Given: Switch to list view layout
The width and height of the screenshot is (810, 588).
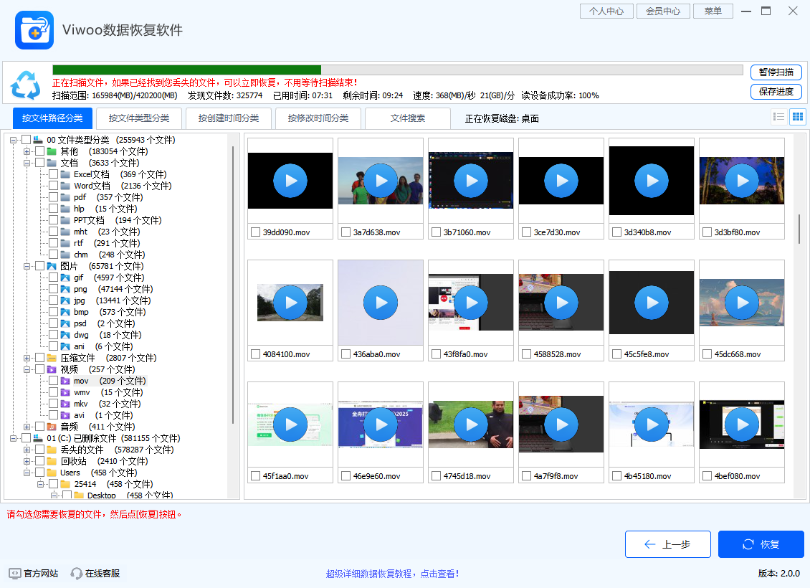Looking at the screenshot, I should [x=778, y=116].
